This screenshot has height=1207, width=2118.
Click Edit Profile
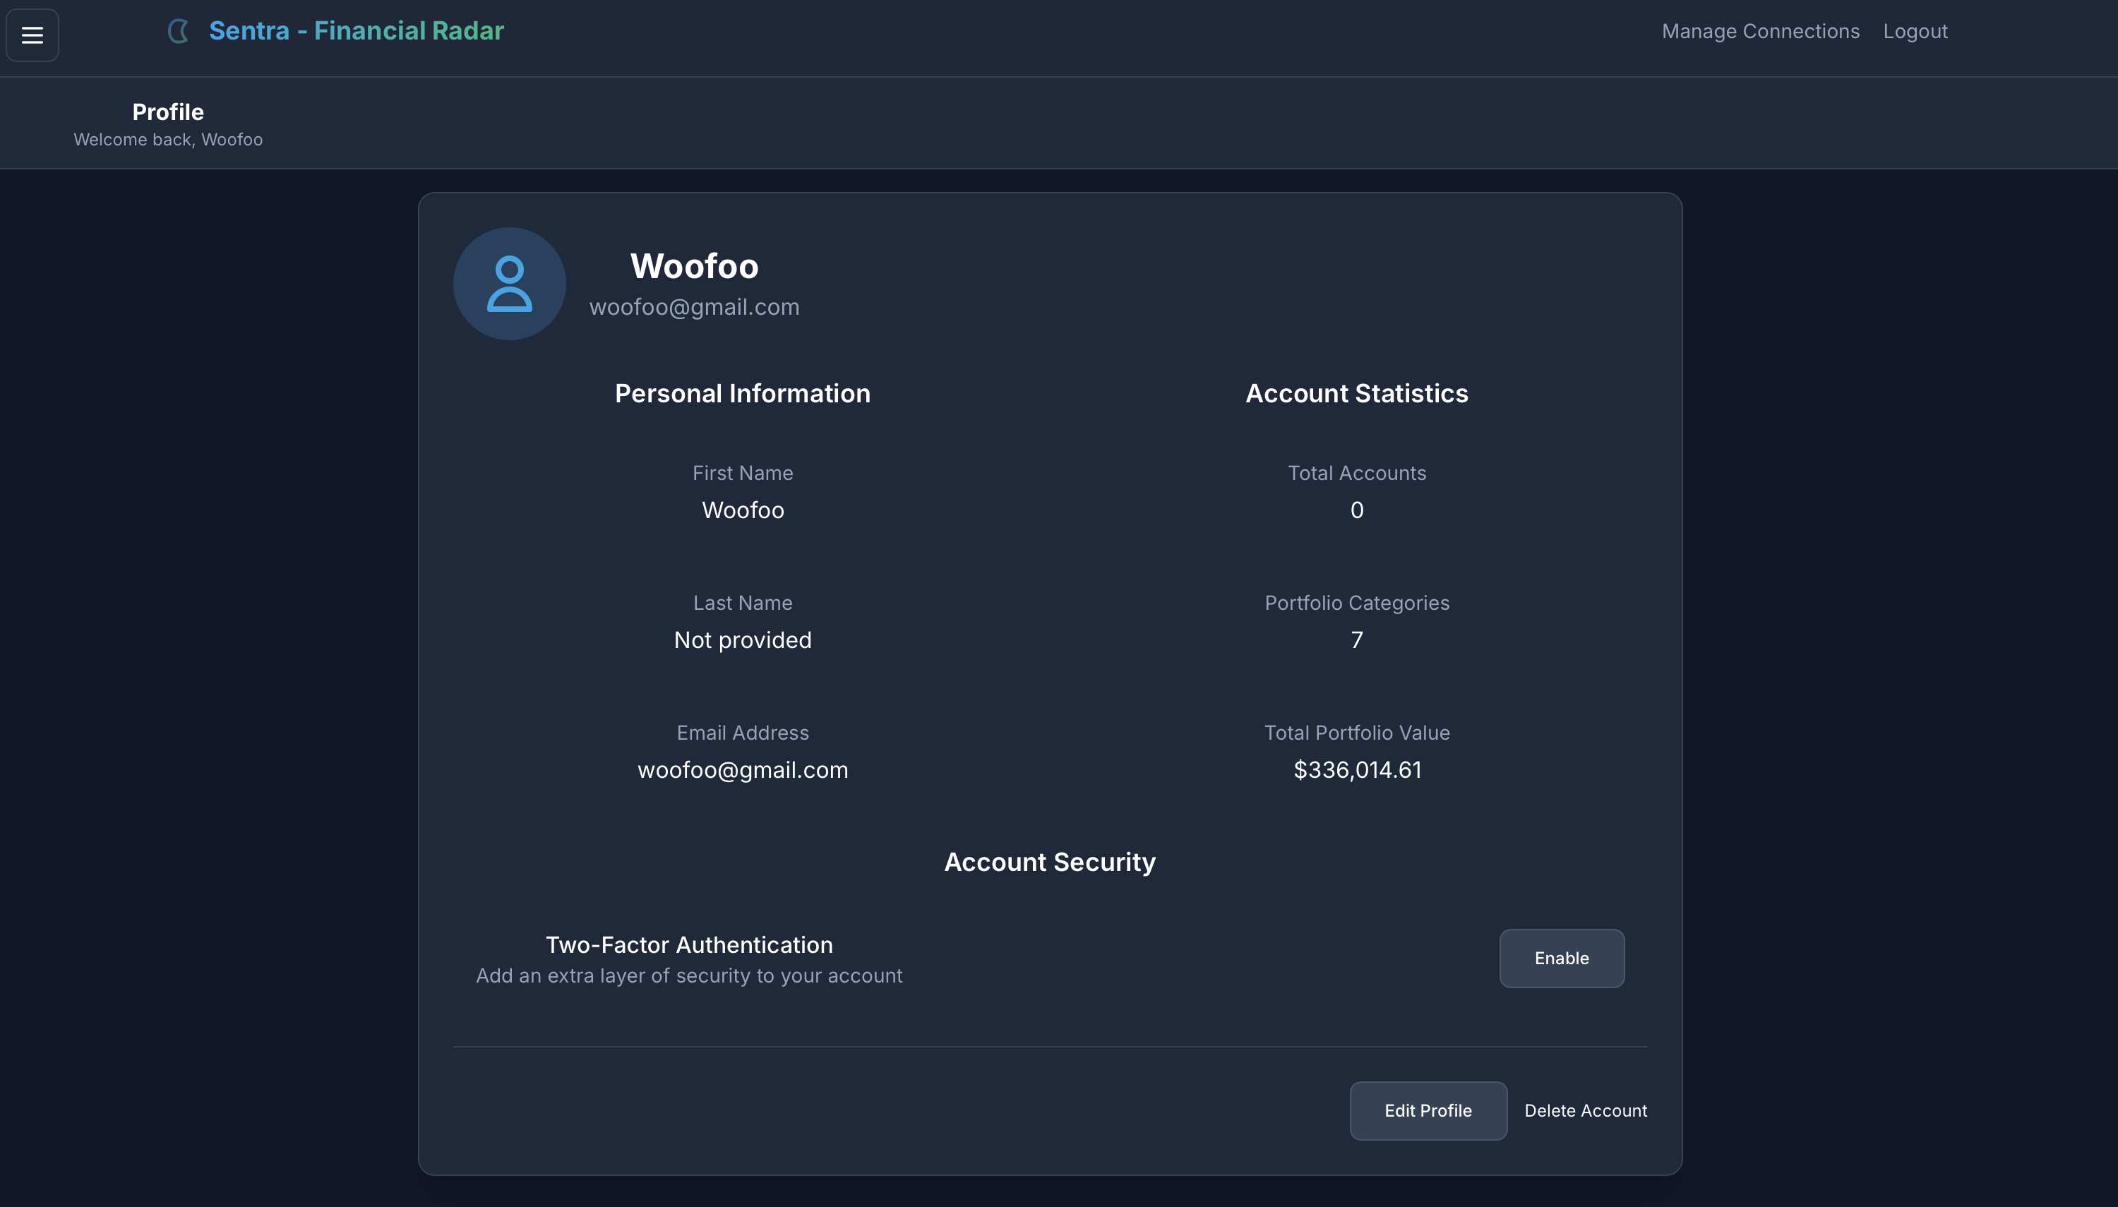[x=1428, y=1110]
